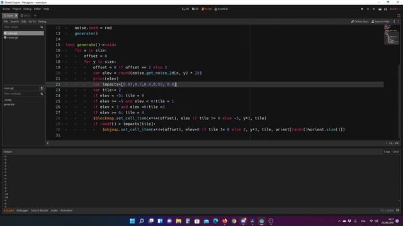The image size is (403, 226).
Task: Add a new scene tab
Action: [x=35, y=16]
